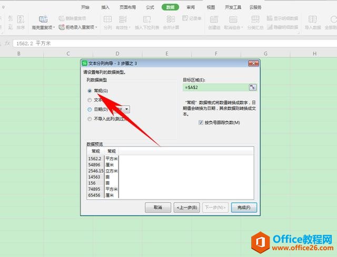Open the 视图 ribbon tab

click(211, 7)
